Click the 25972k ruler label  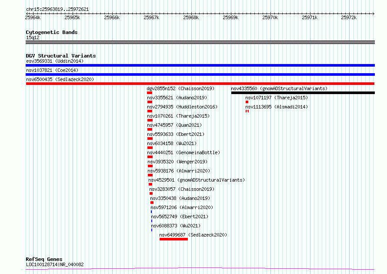coord(349,17)
